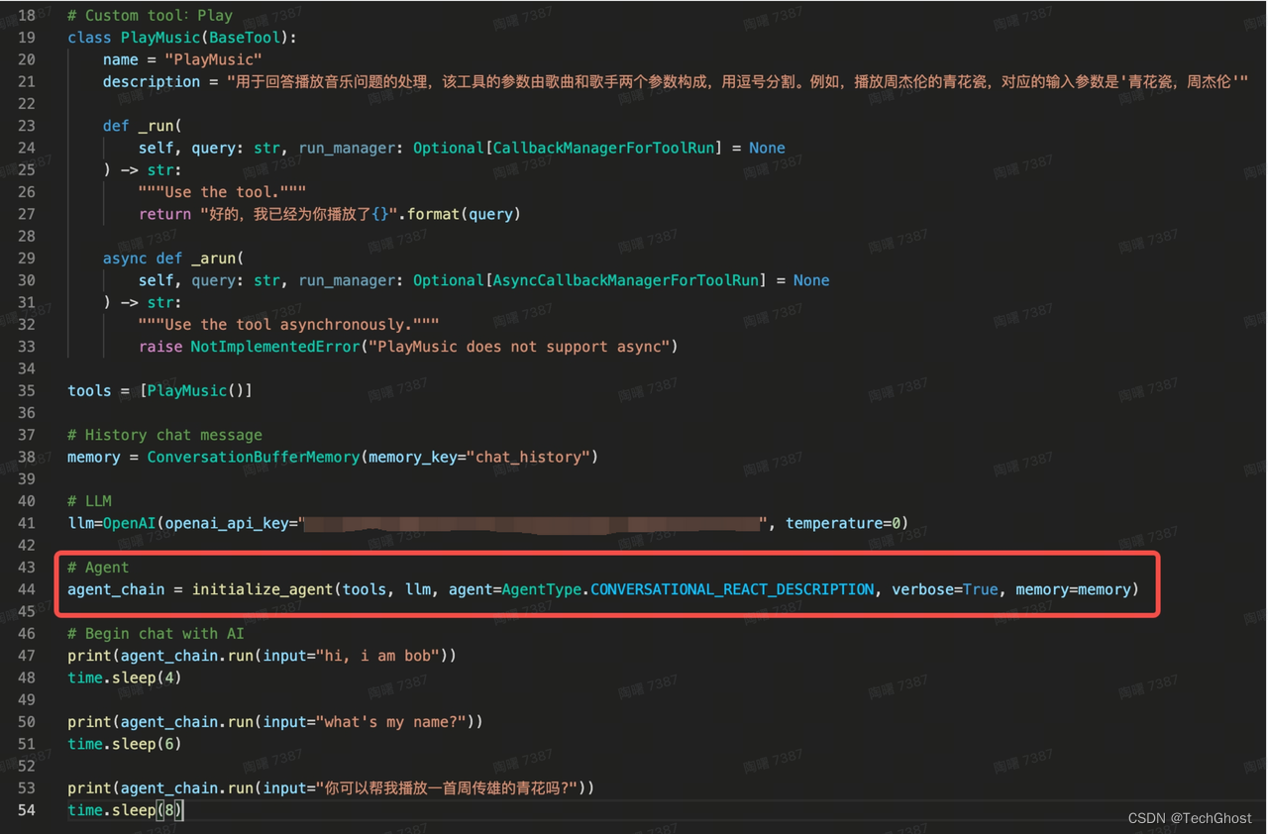Click 'NotImplementedError' on line 33
The height and width of the screenshot is (834, 1268).
coord(274,347)
